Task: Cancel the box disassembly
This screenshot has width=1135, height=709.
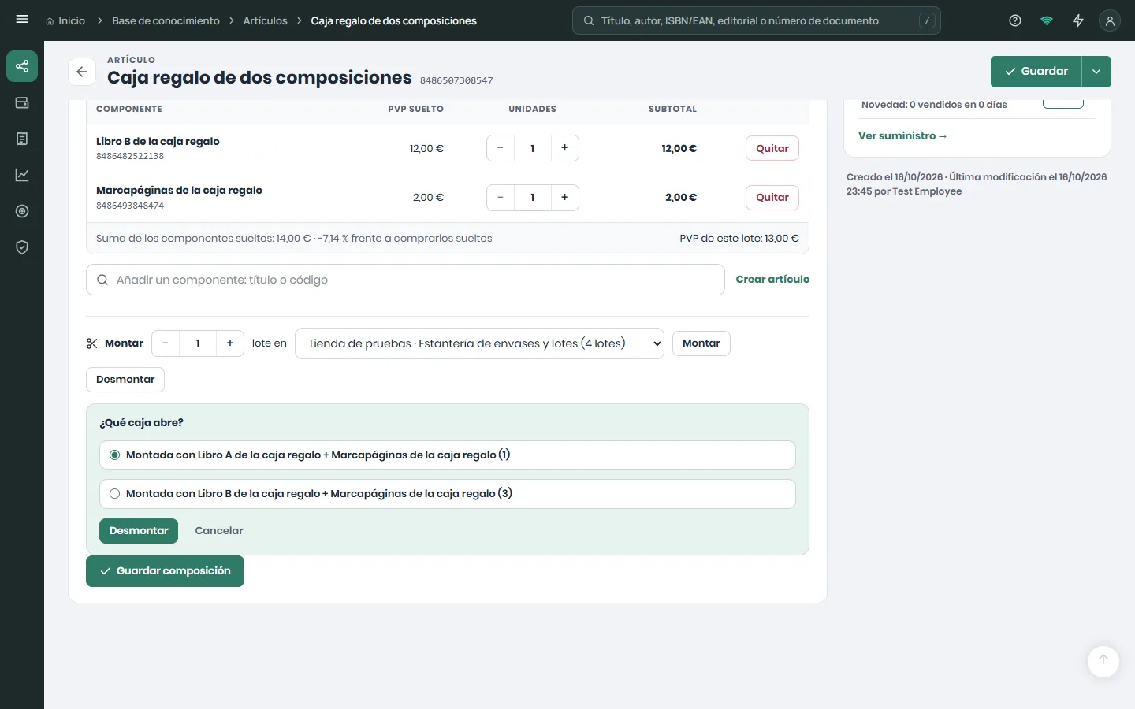Action: (x=219, y=531)
